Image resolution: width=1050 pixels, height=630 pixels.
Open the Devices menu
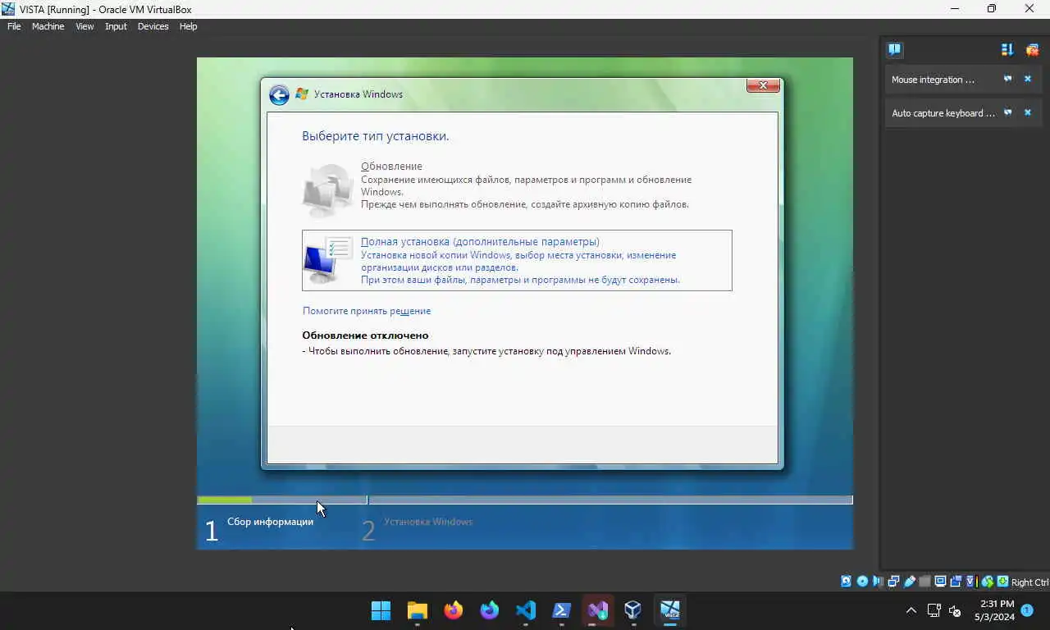click(x=153, y=26)
